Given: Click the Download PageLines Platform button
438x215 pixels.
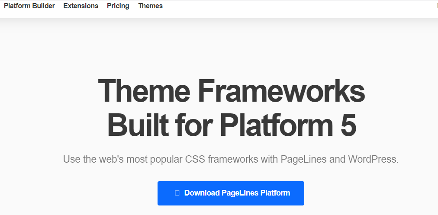Looking at the screenshot, I should [x=231, y=193].
